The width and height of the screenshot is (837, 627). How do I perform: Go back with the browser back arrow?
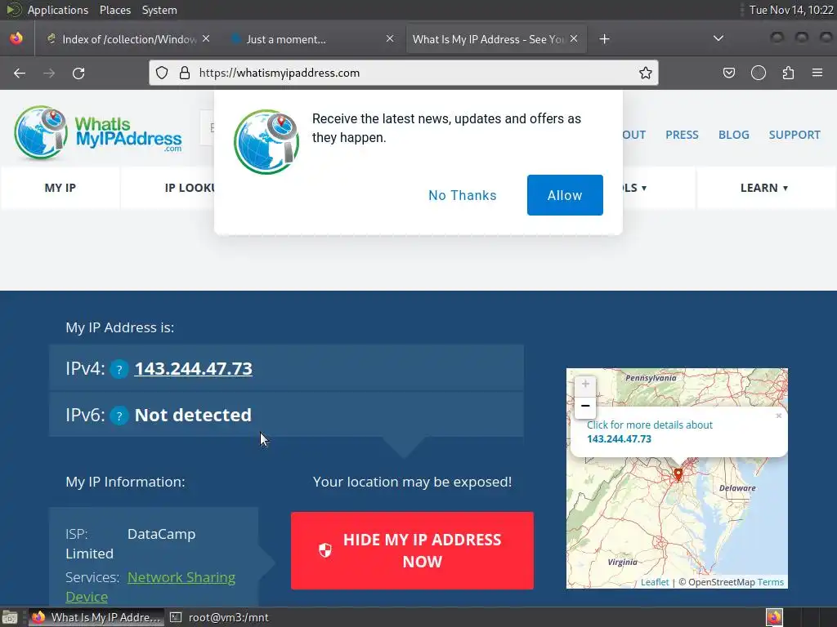pos(20,73)
